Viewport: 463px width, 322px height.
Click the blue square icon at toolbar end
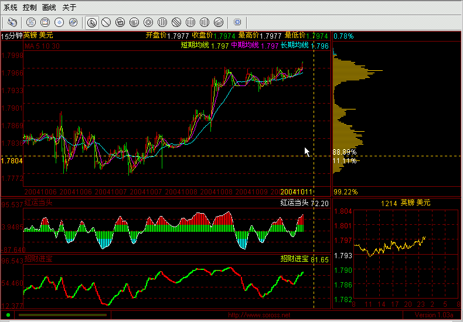(x=237, y=22)
